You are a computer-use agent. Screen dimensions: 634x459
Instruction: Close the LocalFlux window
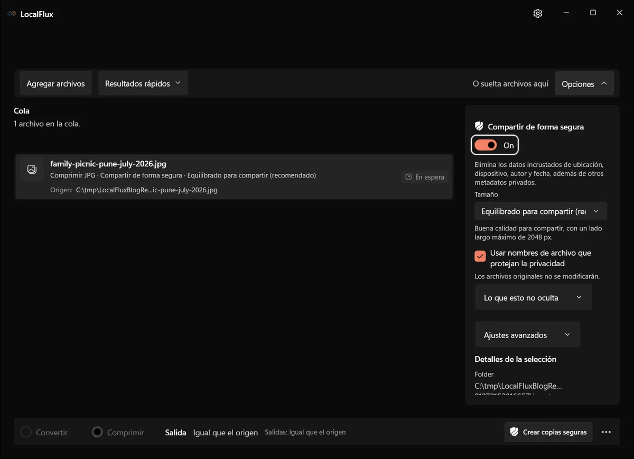coord(620,13)
